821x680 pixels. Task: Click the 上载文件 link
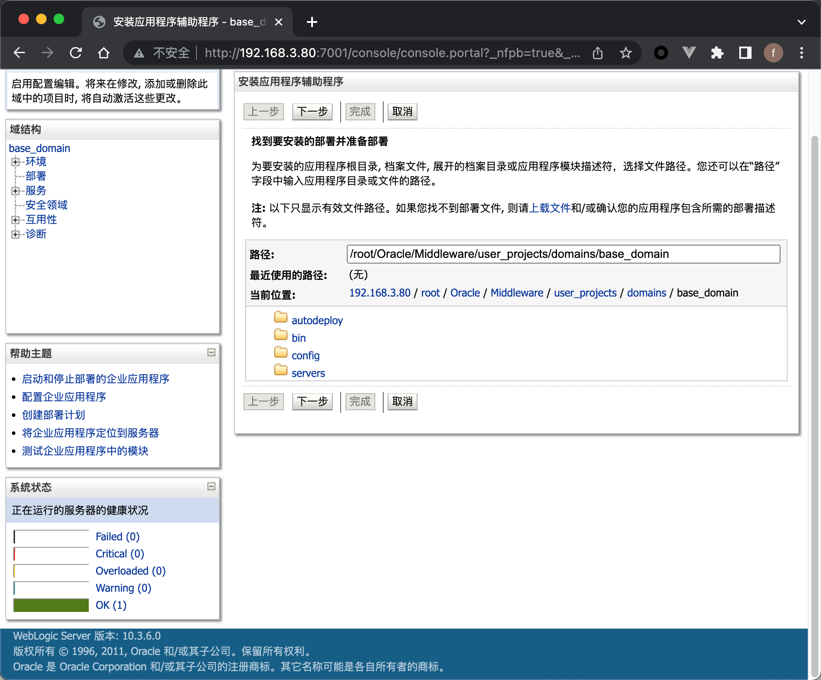(549, 208)
